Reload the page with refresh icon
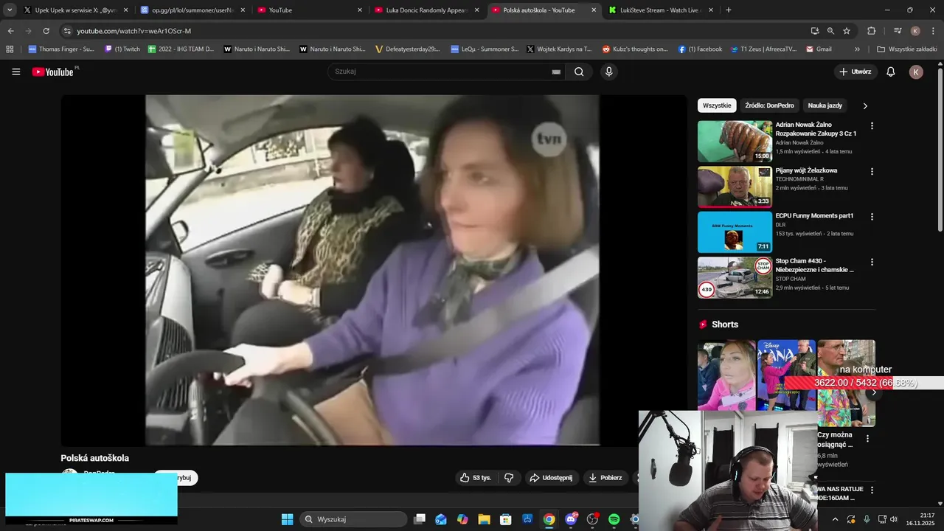This screenshot has height=531, width=944. click(46, 31)
